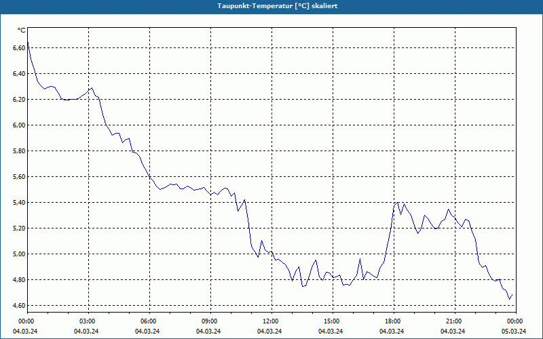Screen dimensions: 543x339
Task: Click the 03:00 time label
Action: [88, 321]
